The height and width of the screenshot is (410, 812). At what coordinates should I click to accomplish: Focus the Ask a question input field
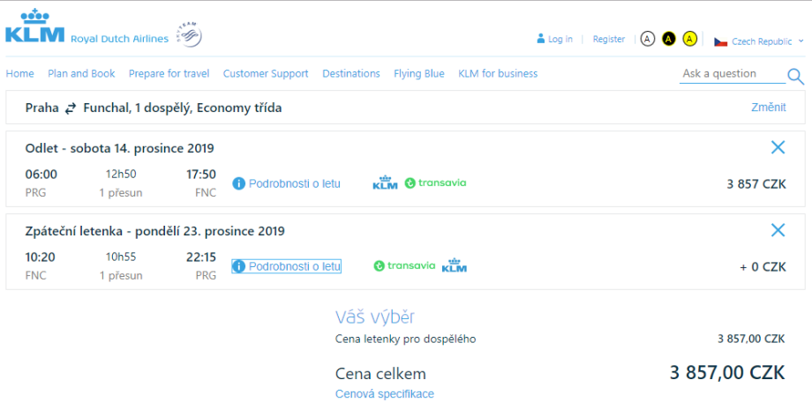click(731, 74)
